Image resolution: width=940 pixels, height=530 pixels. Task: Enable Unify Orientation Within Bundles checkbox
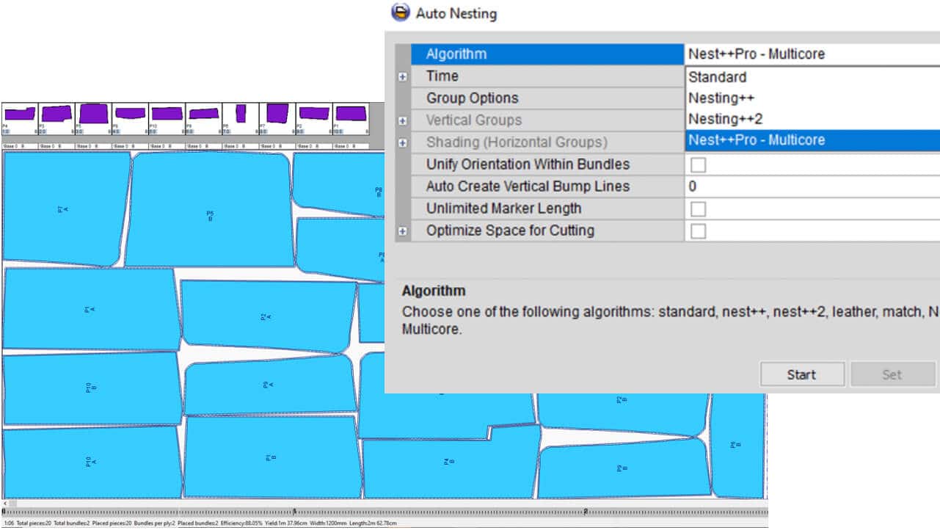[698, 165]
